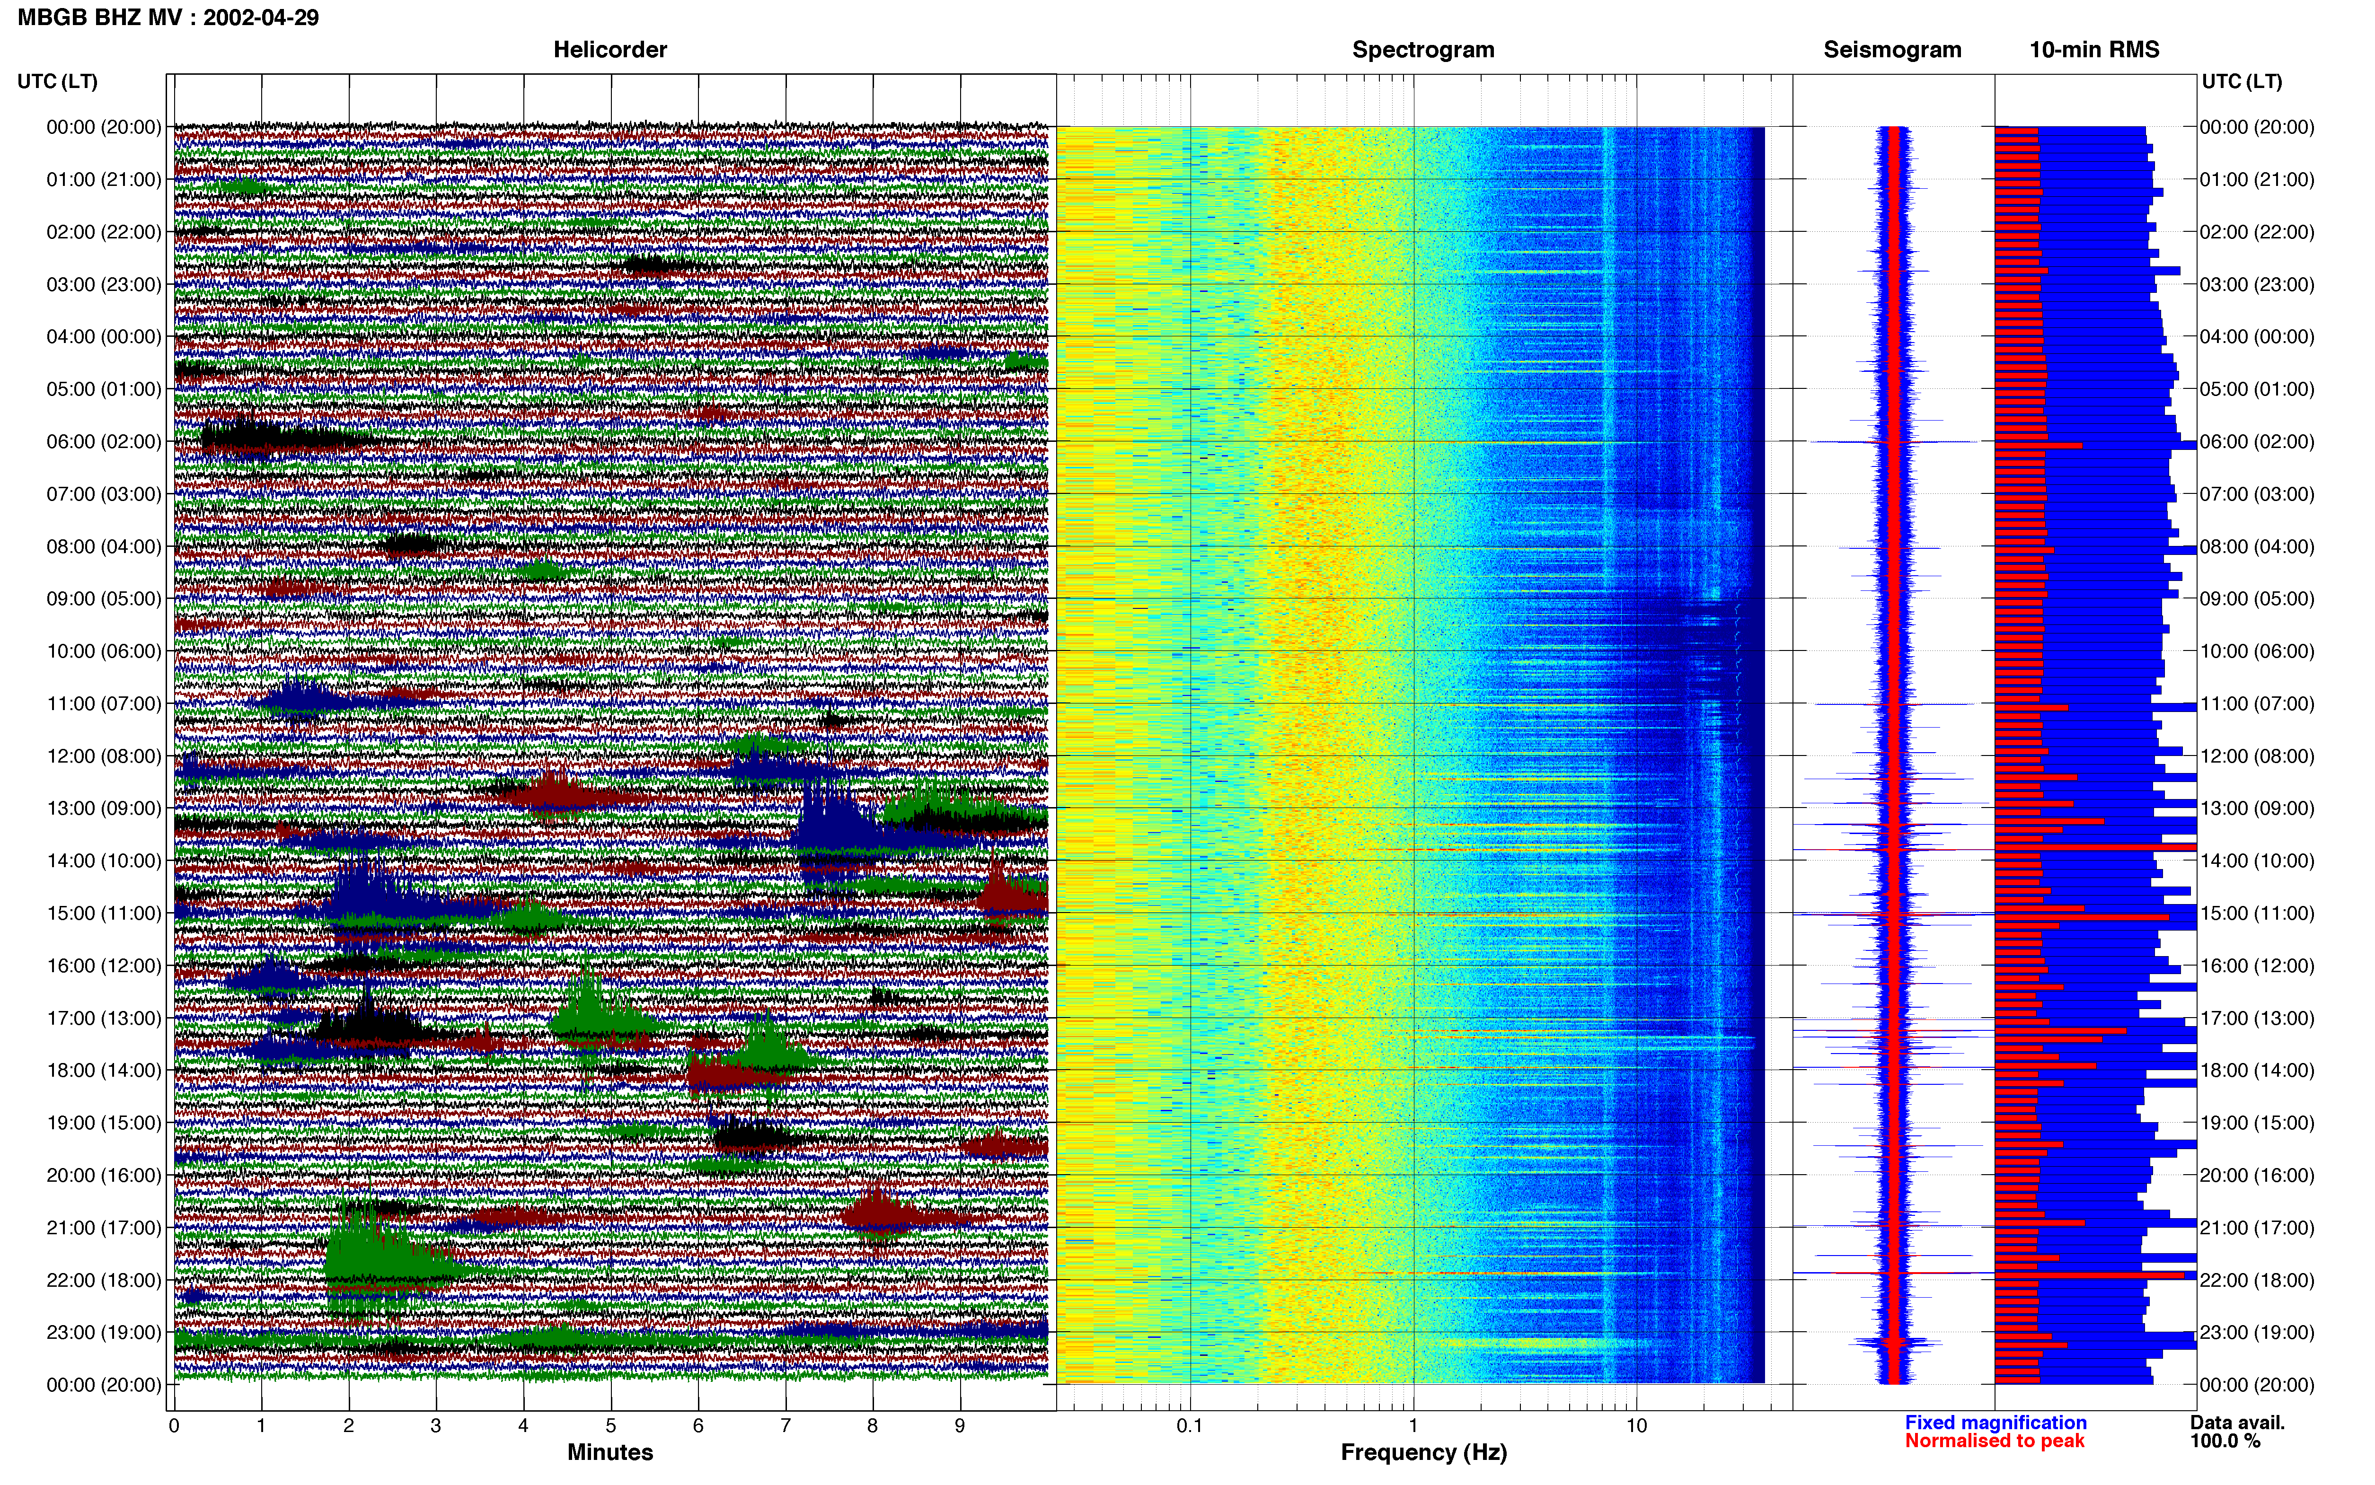Click left time label '16:00 (12:00)'
The image size is (2375, 1485).
104,966
